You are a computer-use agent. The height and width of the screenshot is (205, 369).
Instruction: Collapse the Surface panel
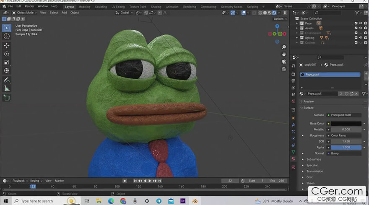pyautogui.click(x=308, y=108)
